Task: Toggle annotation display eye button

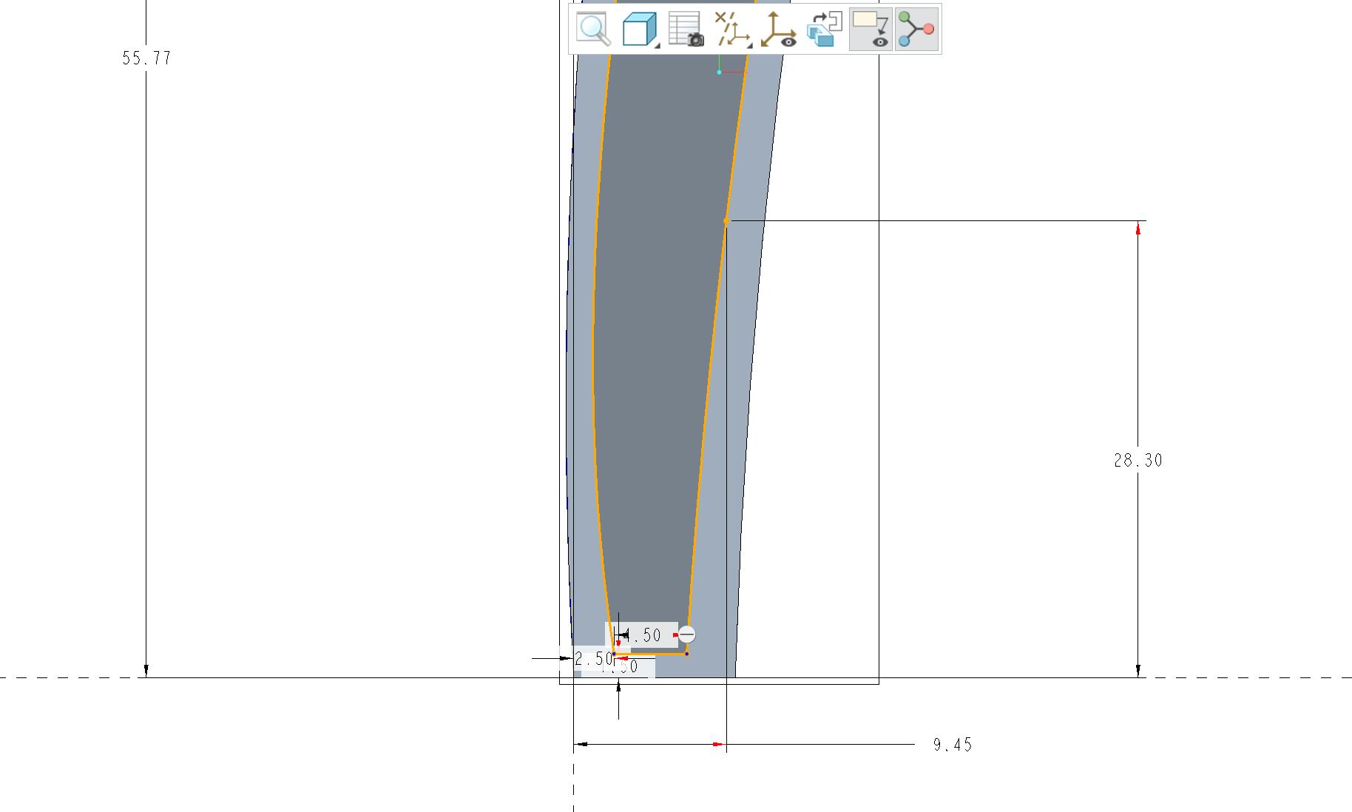Action: (871, 30)
